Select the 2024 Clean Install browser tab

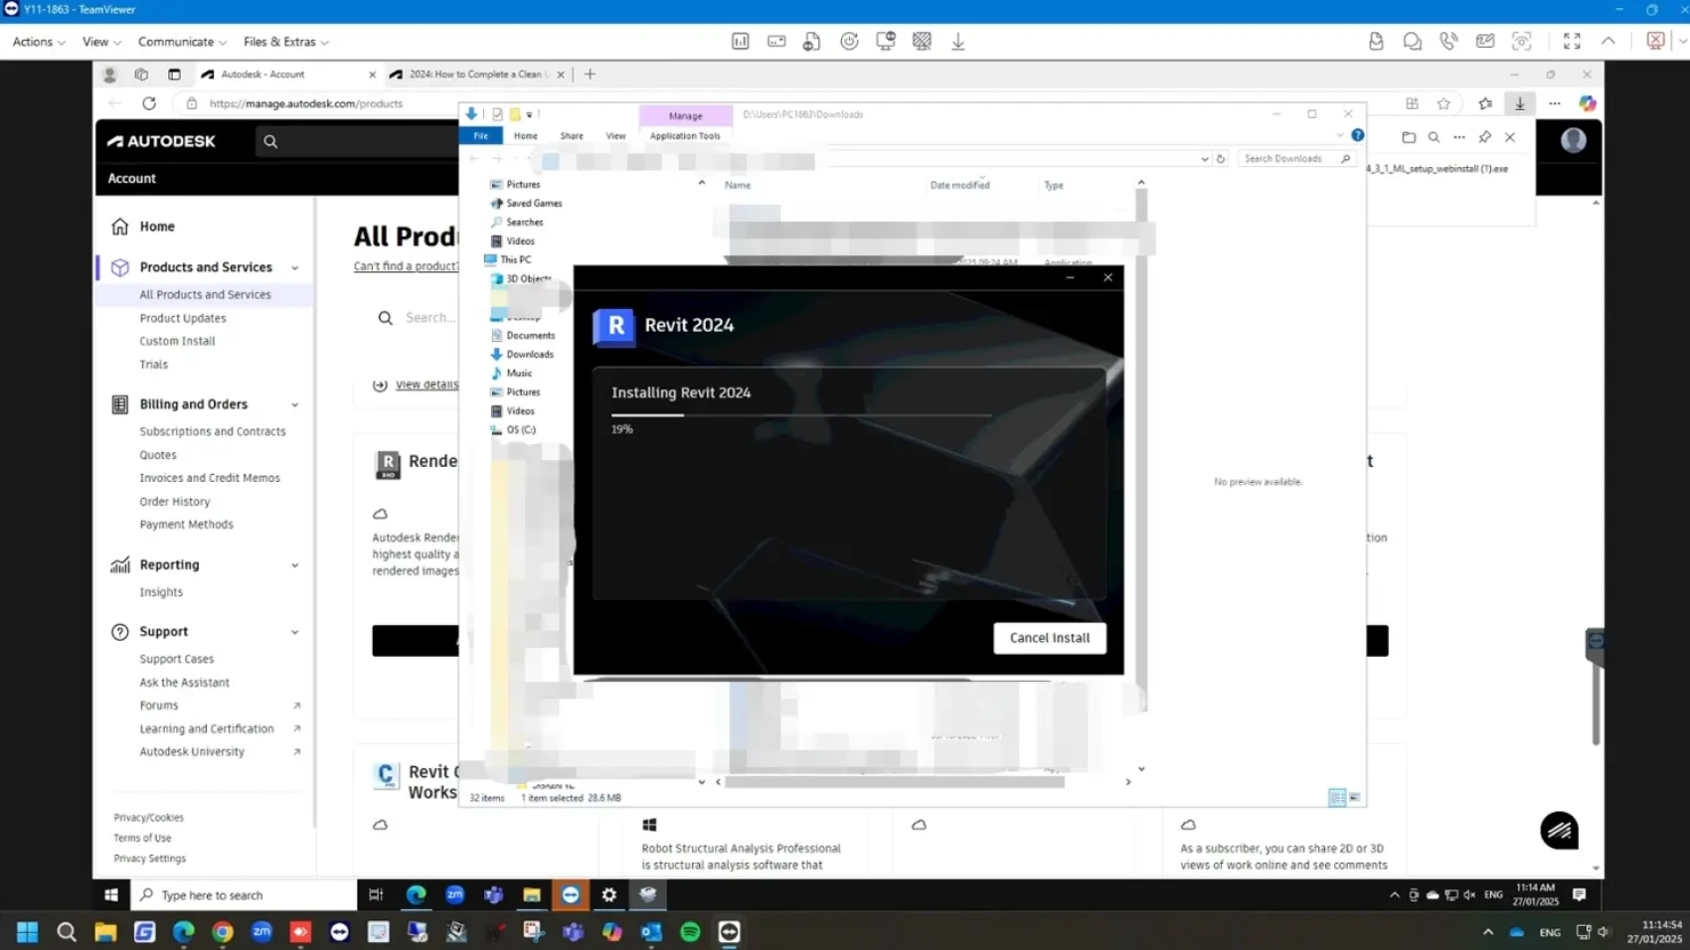474,74
